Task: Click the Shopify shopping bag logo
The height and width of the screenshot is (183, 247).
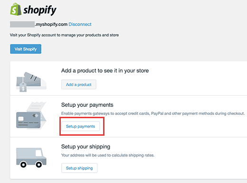Action: pyautogui.click(x=16, y=9)
